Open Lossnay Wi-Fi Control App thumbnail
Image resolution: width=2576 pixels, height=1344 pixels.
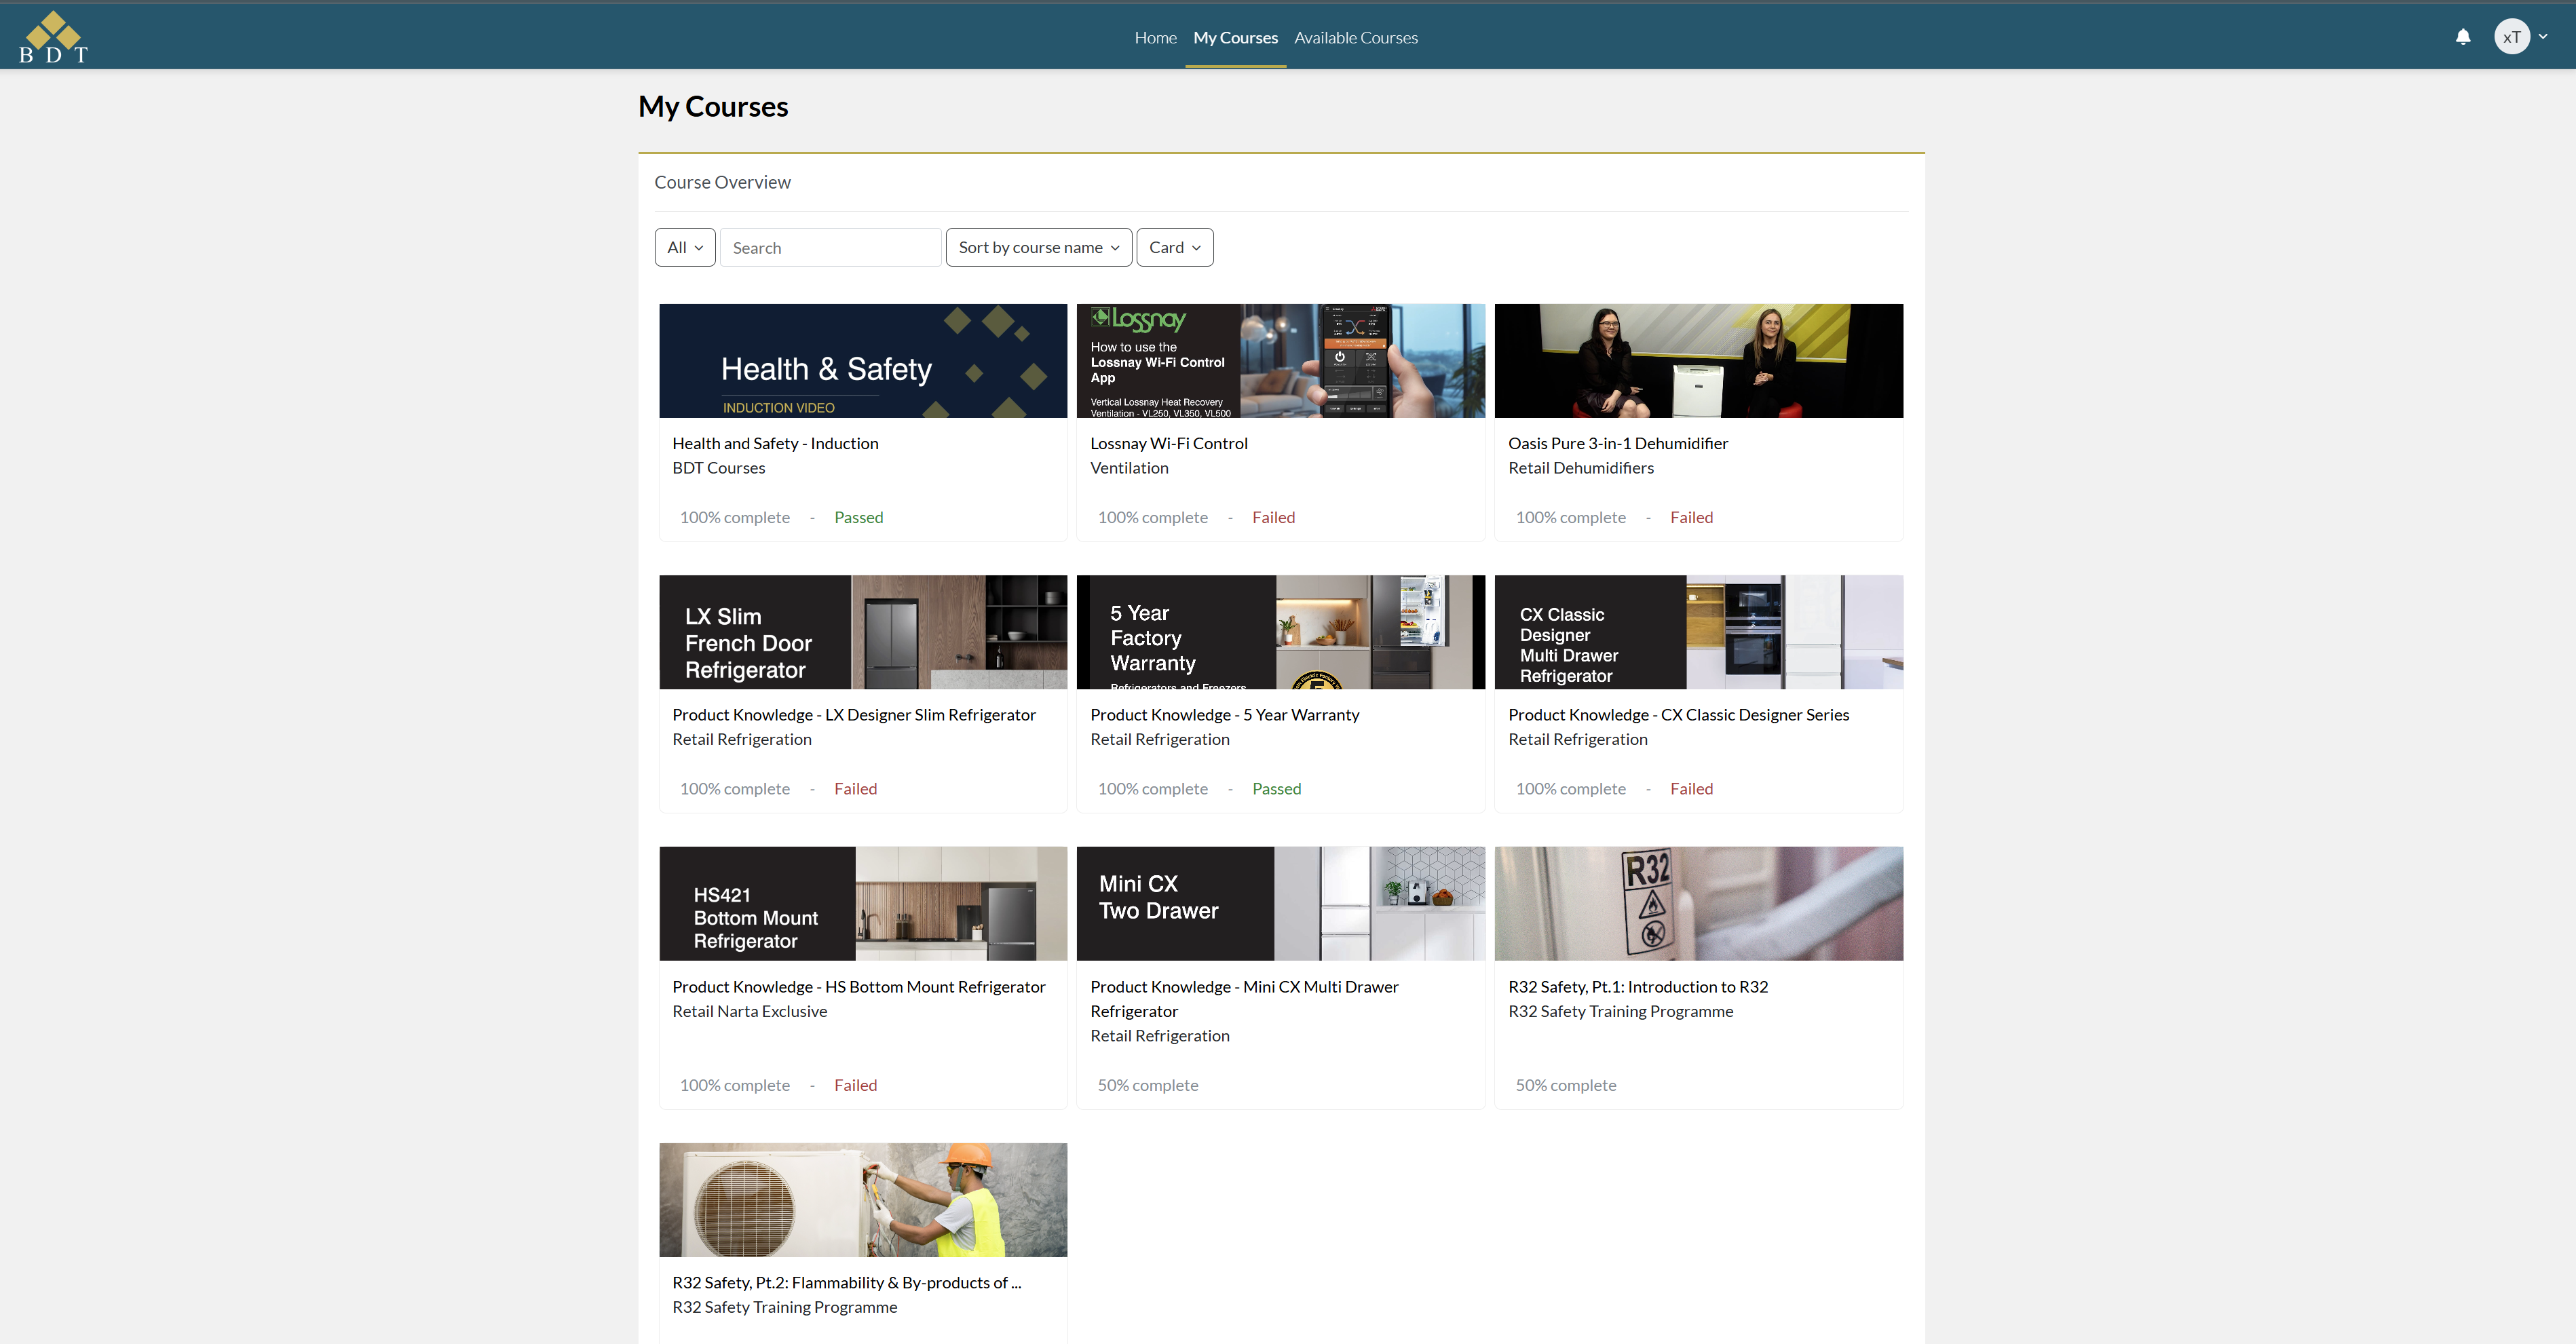click(1280, 361)
